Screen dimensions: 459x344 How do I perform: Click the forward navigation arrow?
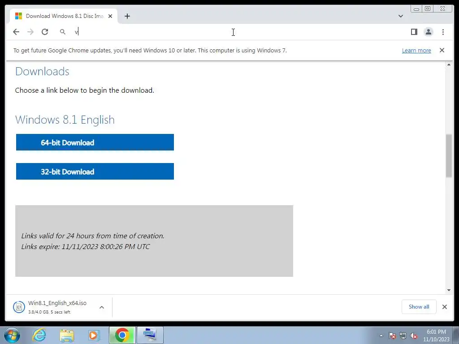(x=30, y=32)
